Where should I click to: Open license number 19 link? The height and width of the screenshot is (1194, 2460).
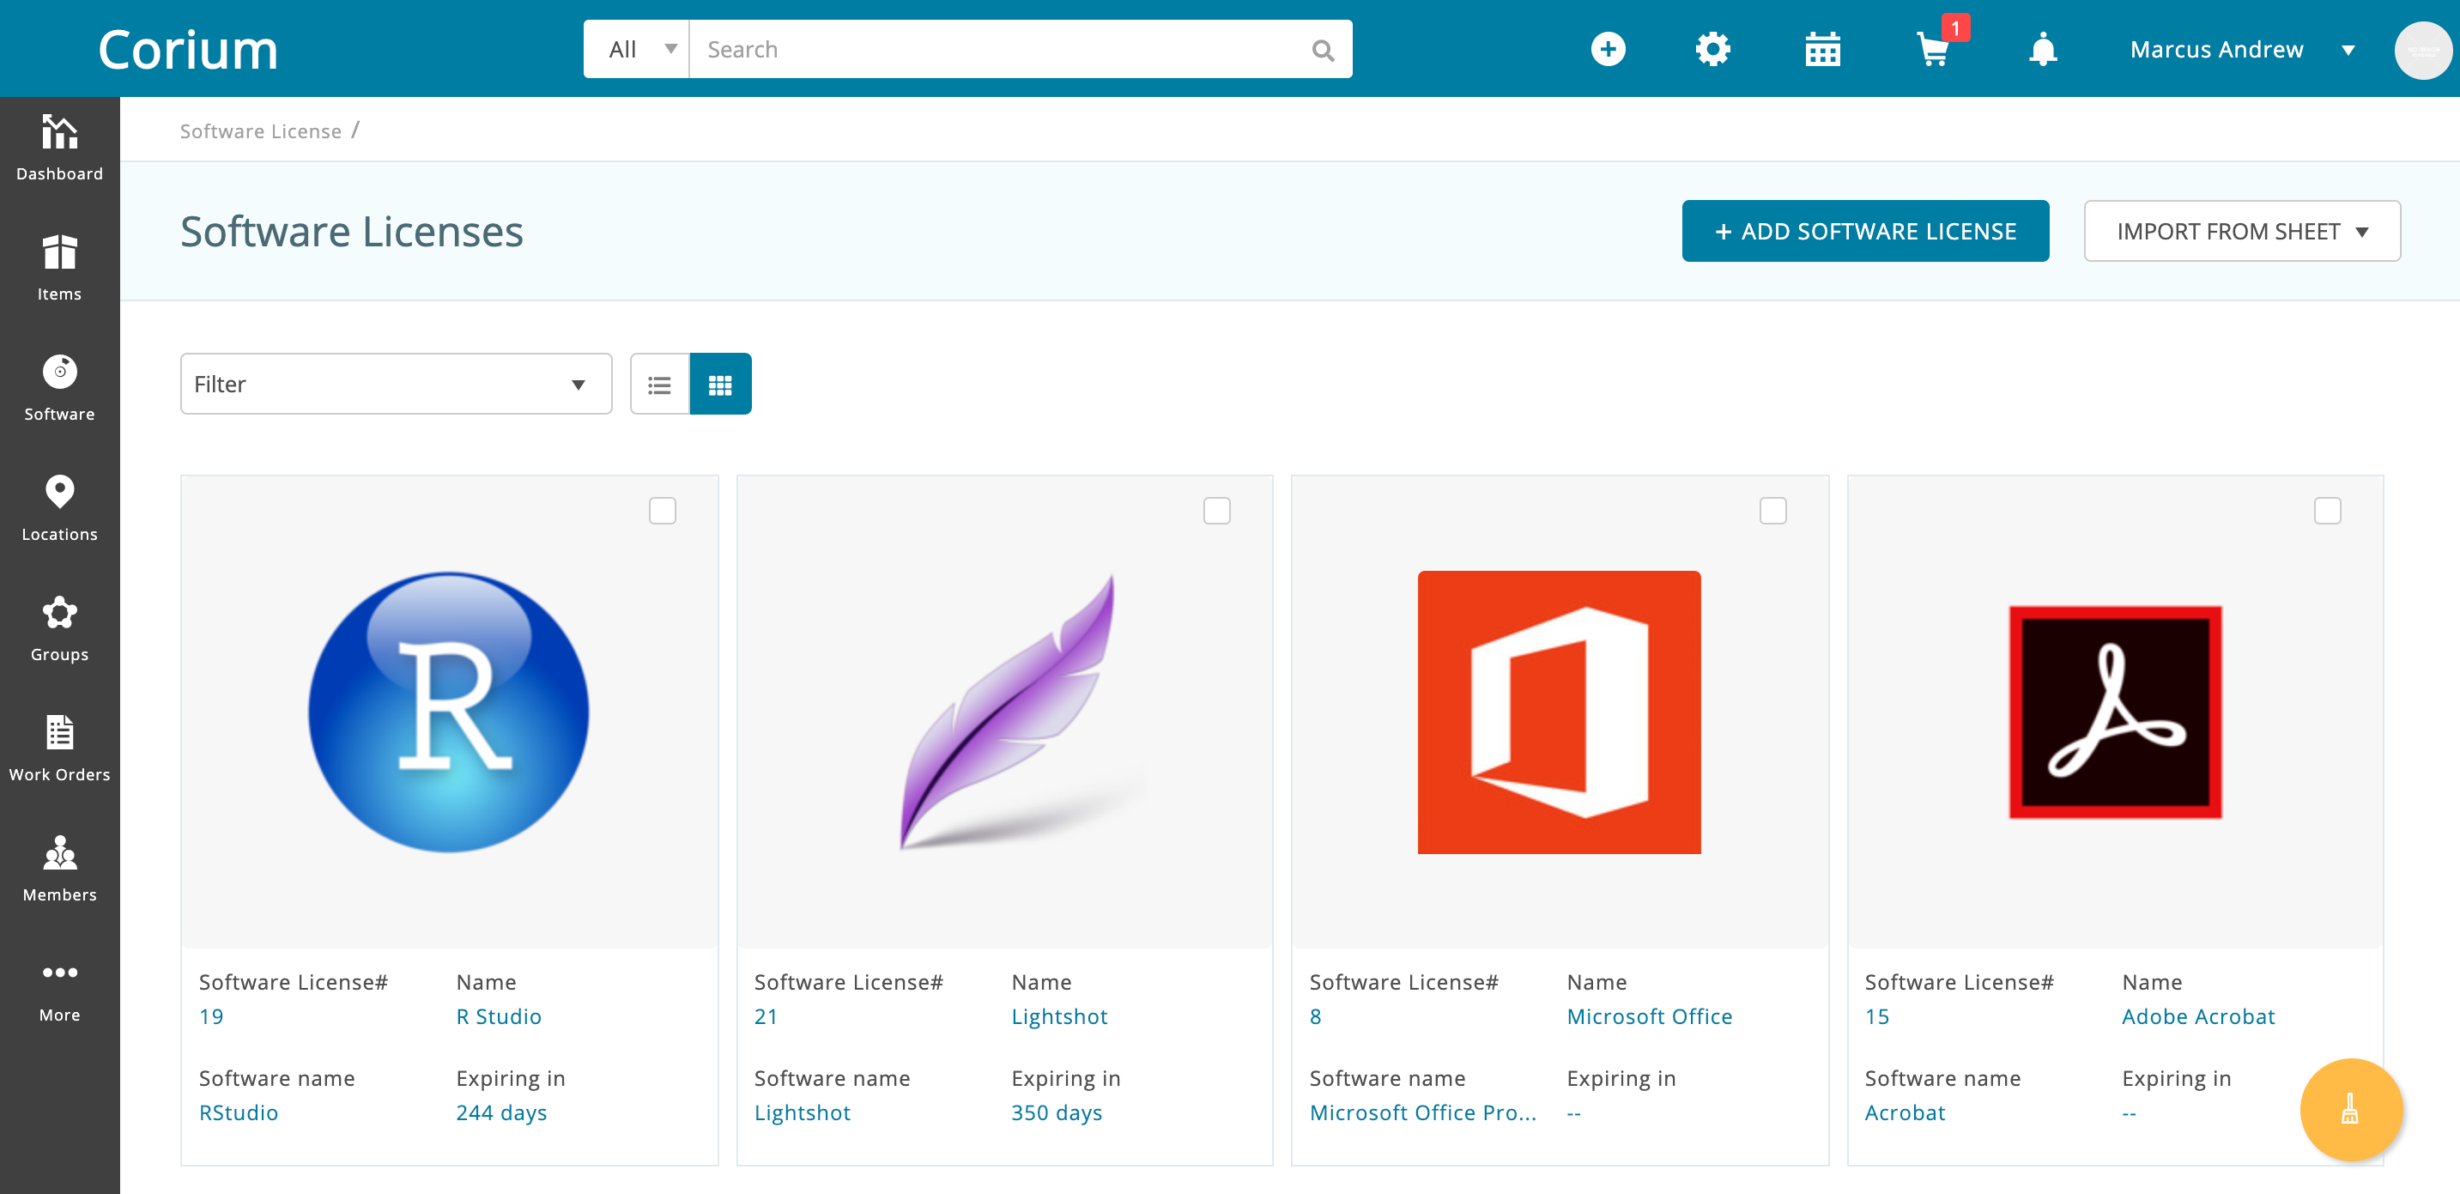coord(211,1016)
